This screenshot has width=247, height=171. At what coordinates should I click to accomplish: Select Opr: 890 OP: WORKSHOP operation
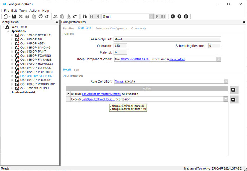pyautogui.click(x=38, y=84)
